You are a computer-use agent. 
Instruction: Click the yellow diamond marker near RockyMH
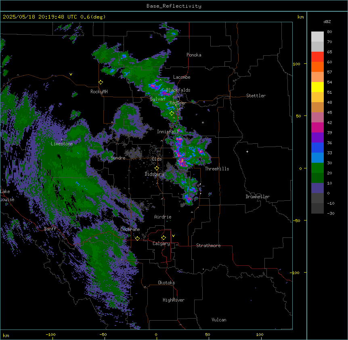(x=101, y=82)
